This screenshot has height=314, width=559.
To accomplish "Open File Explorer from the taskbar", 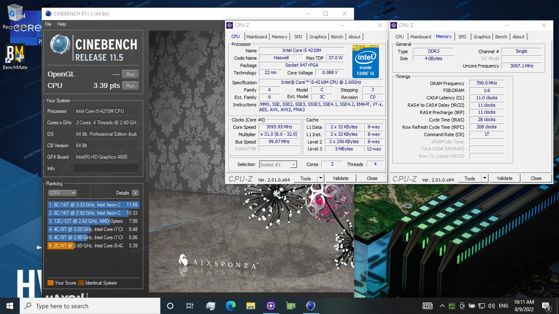I will [x=251, y=306].
